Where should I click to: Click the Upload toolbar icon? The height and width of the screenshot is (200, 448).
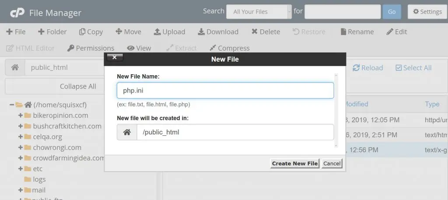pos(169,31)
